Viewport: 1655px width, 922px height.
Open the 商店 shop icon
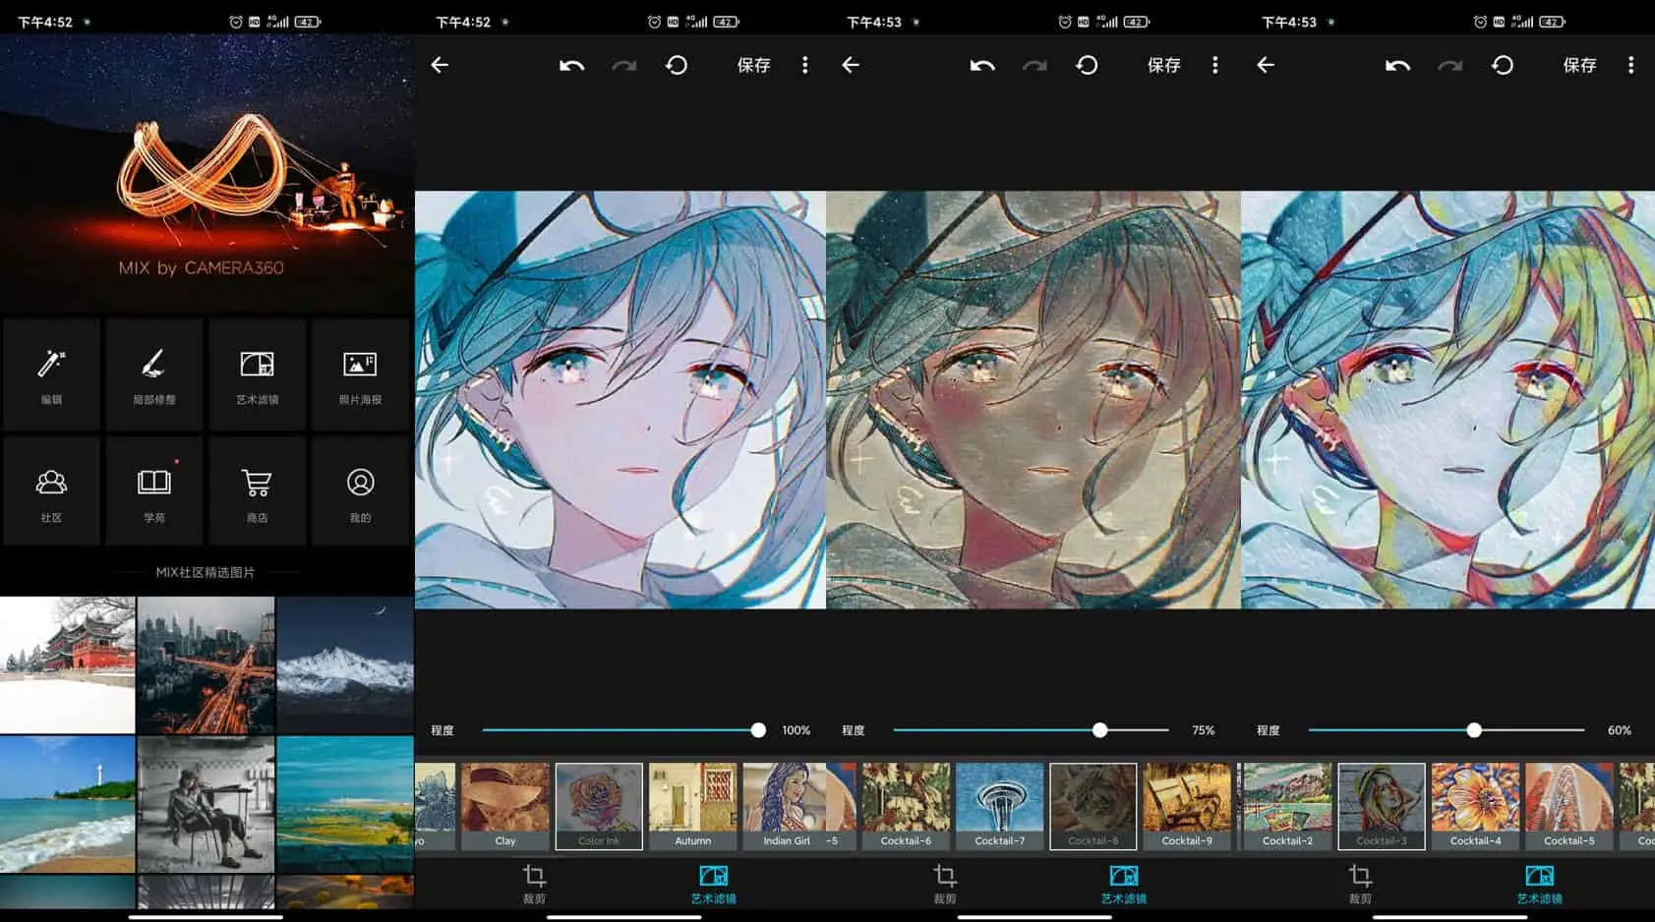[x=257, y=490]
